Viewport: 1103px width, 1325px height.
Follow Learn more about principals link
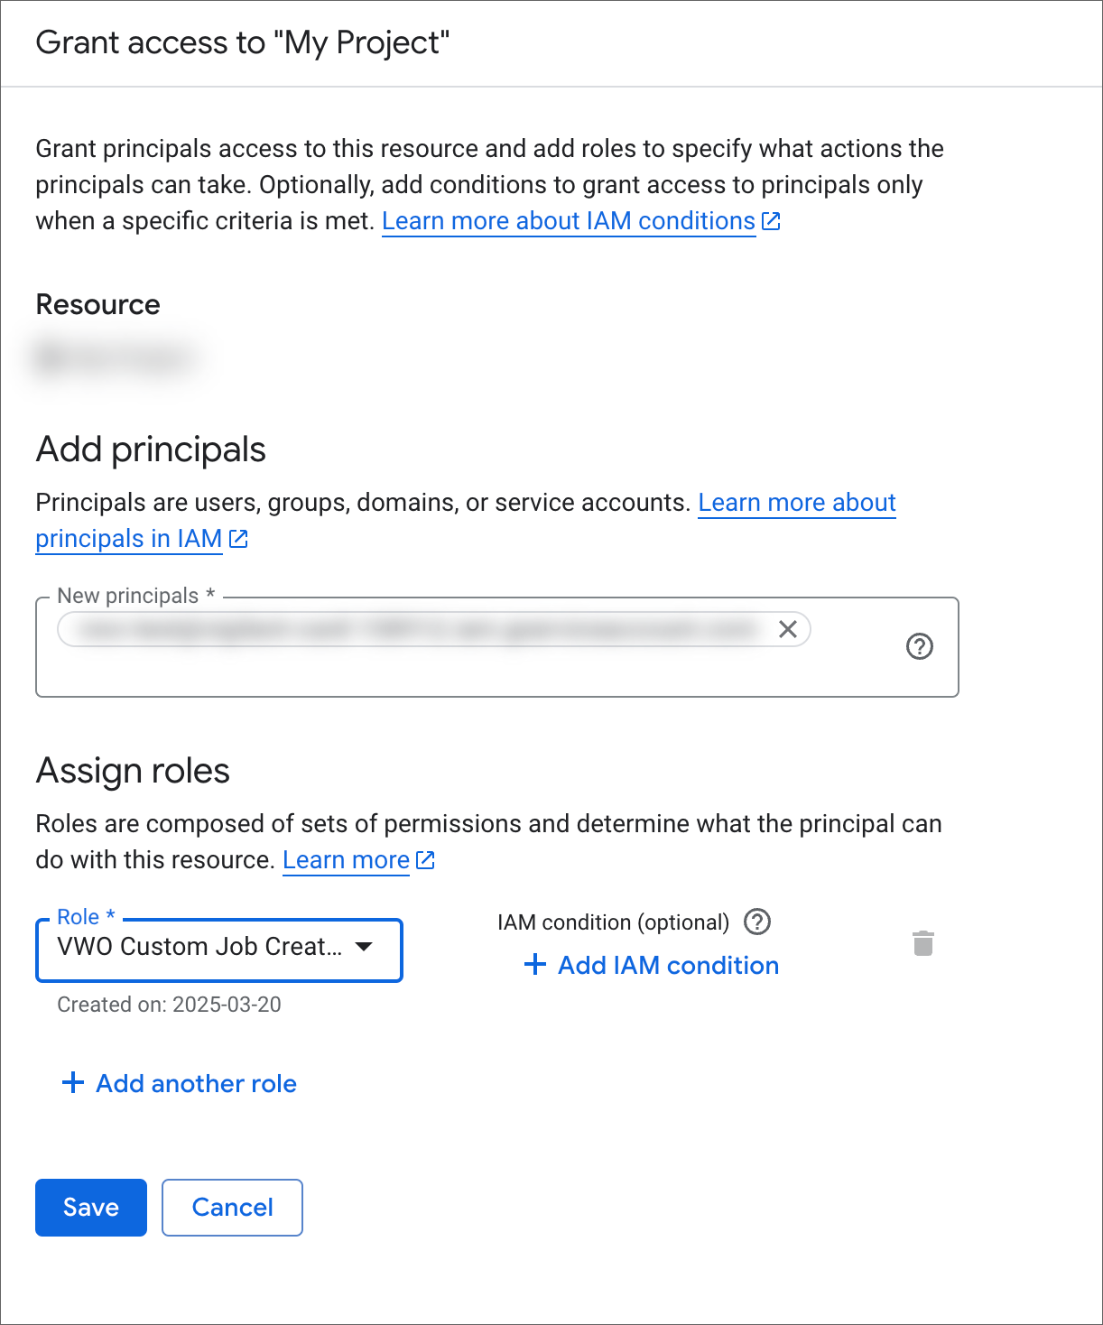[466, 521]
